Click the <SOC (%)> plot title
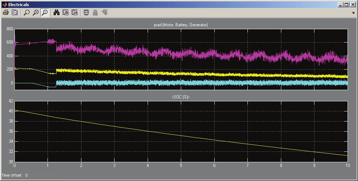 [180, 97]
